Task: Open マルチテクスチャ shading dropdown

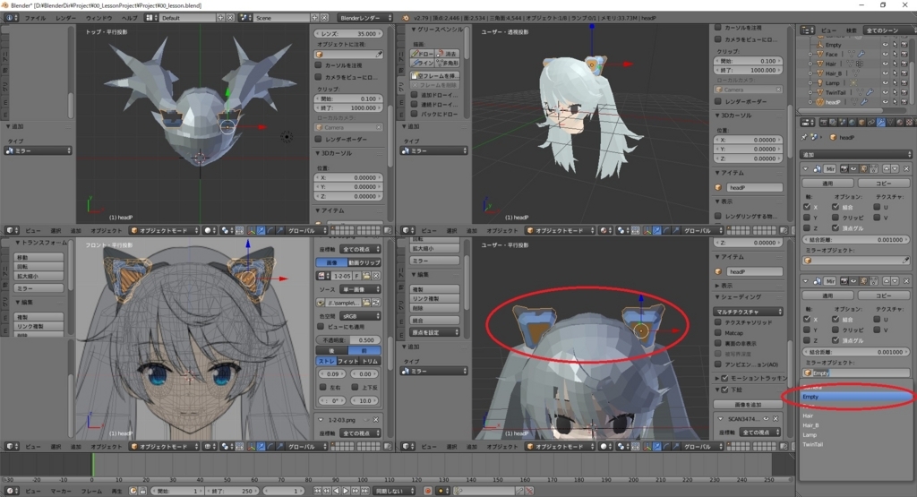Action: pyautogui.click(x=748, y=312)
